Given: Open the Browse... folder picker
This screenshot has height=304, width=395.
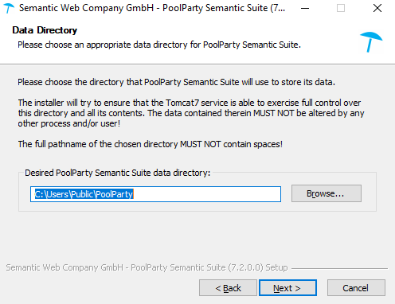Looking at the screenshot, I should click(x=327, y=193).
